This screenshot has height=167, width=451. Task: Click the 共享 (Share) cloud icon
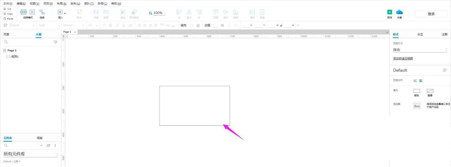click(399, 12)
